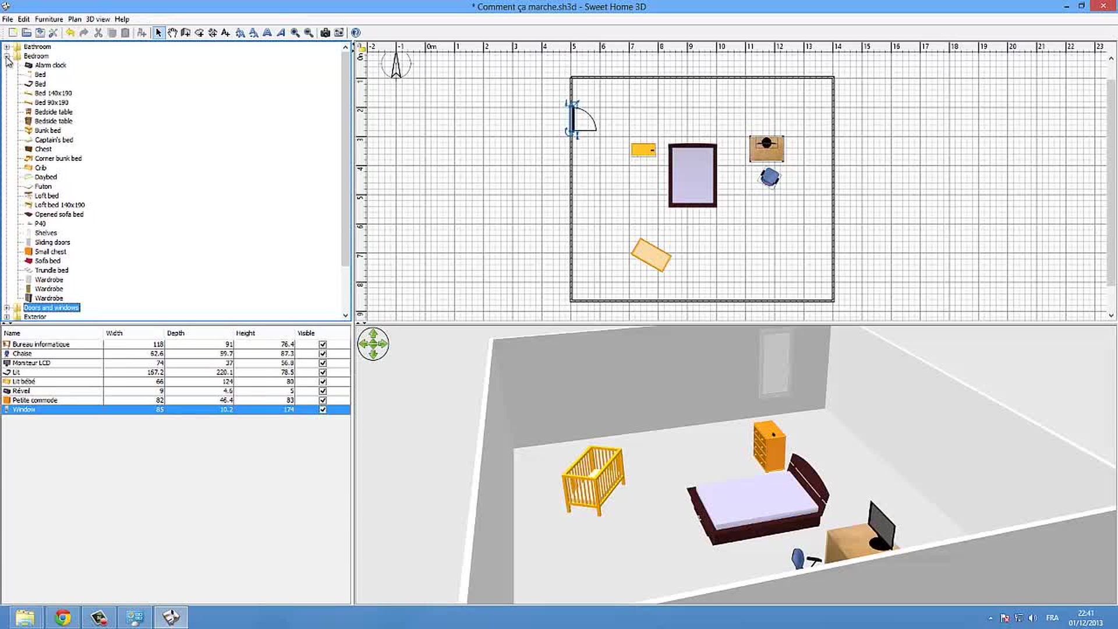The image size is (1118, 629).
Task: Select the Pan hand tool
Action: tap(172, 33)
